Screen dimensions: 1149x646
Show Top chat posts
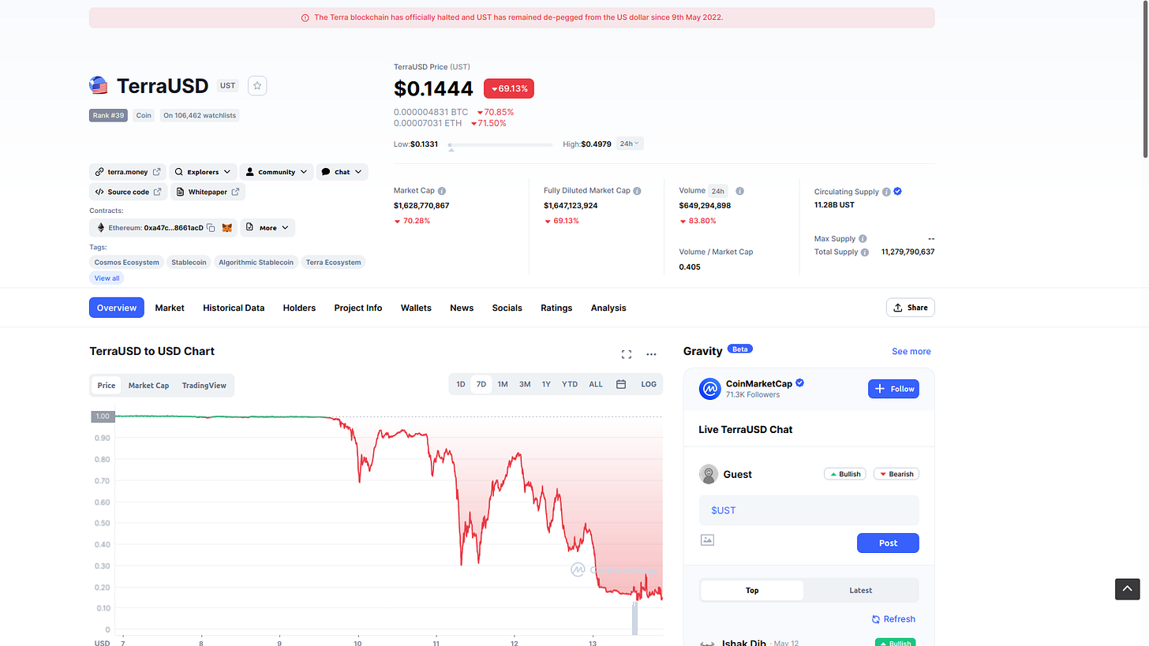tap(752, 590)
